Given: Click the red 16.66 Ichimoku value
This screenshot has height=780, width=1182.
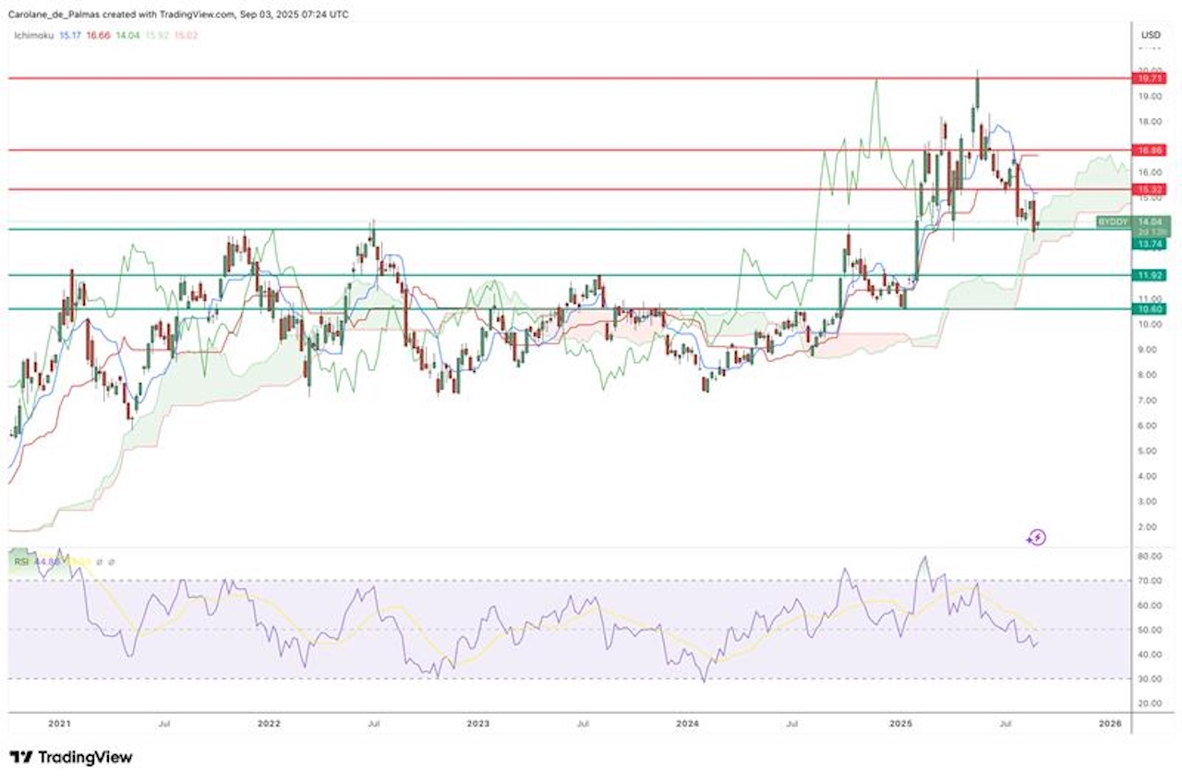Looking at the screenshot, I should point(99,35).
